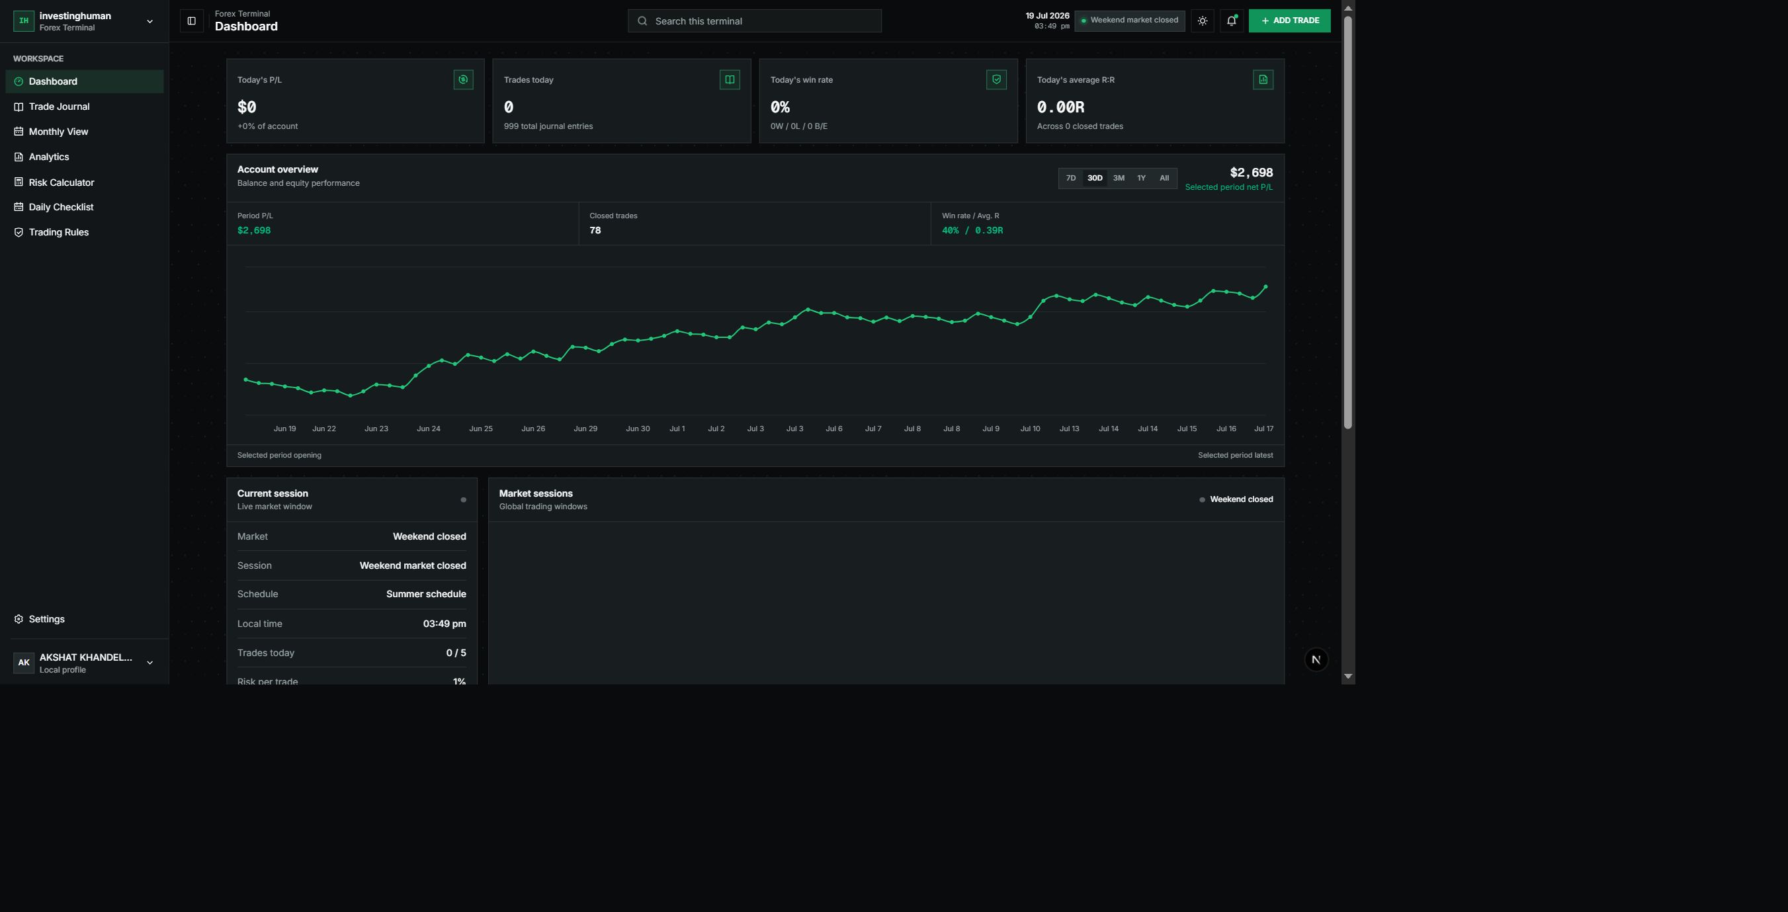Focus the Search this terminal field
Screen dimensions: 1788x912
tap(755, 21)
